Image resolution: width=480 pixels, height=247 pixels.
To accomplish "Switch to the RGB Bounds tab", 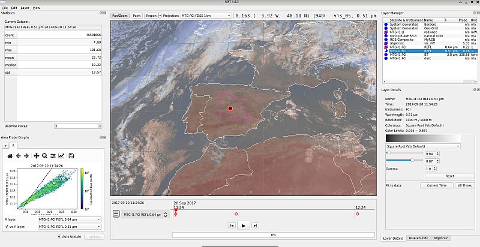I will [418, 238].
